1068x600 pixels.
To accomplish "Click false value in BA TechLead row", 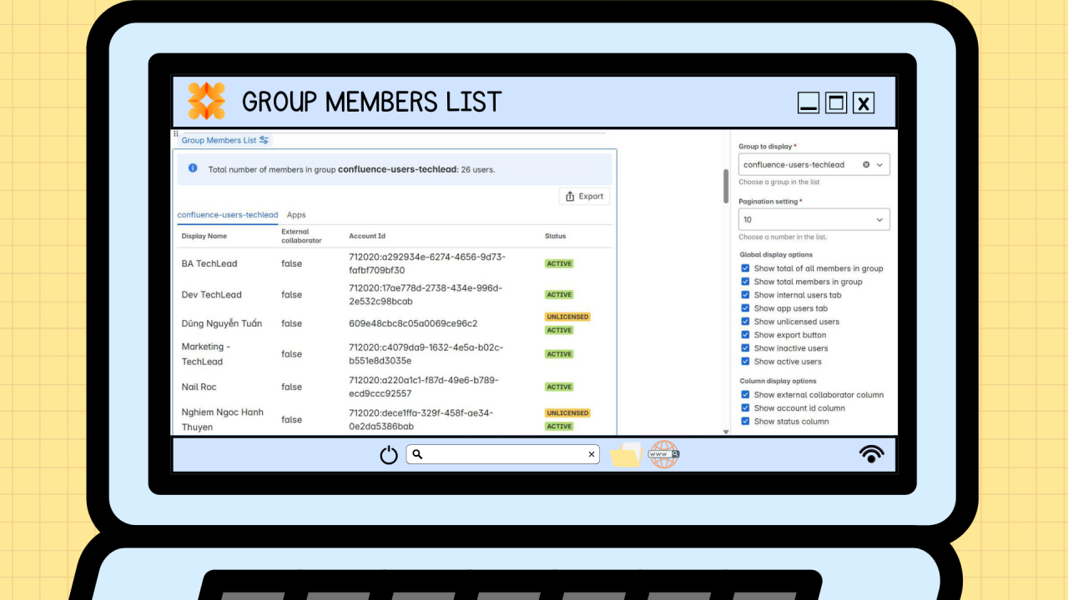I will pyautogui.click(x=291, y=264).
